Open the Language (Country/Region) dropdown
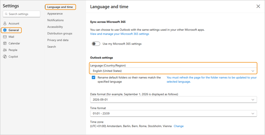 (173, 71)
